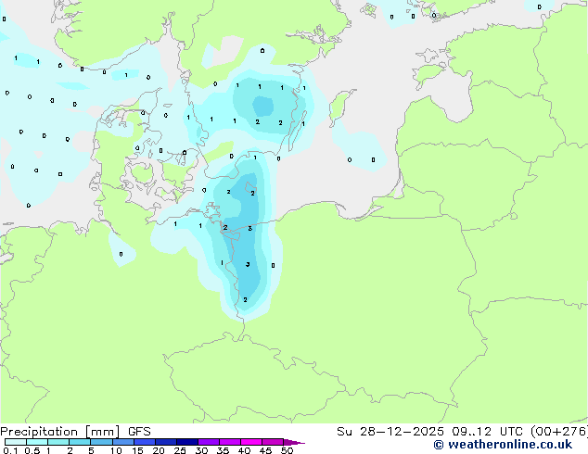Pick the 35–40 mm violet legend swatch
588x454 pixels.
(x=230, y=442)
